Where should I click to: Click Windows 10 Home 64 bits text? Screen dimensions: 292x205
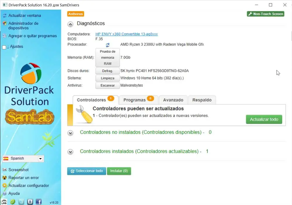[152, 78]
